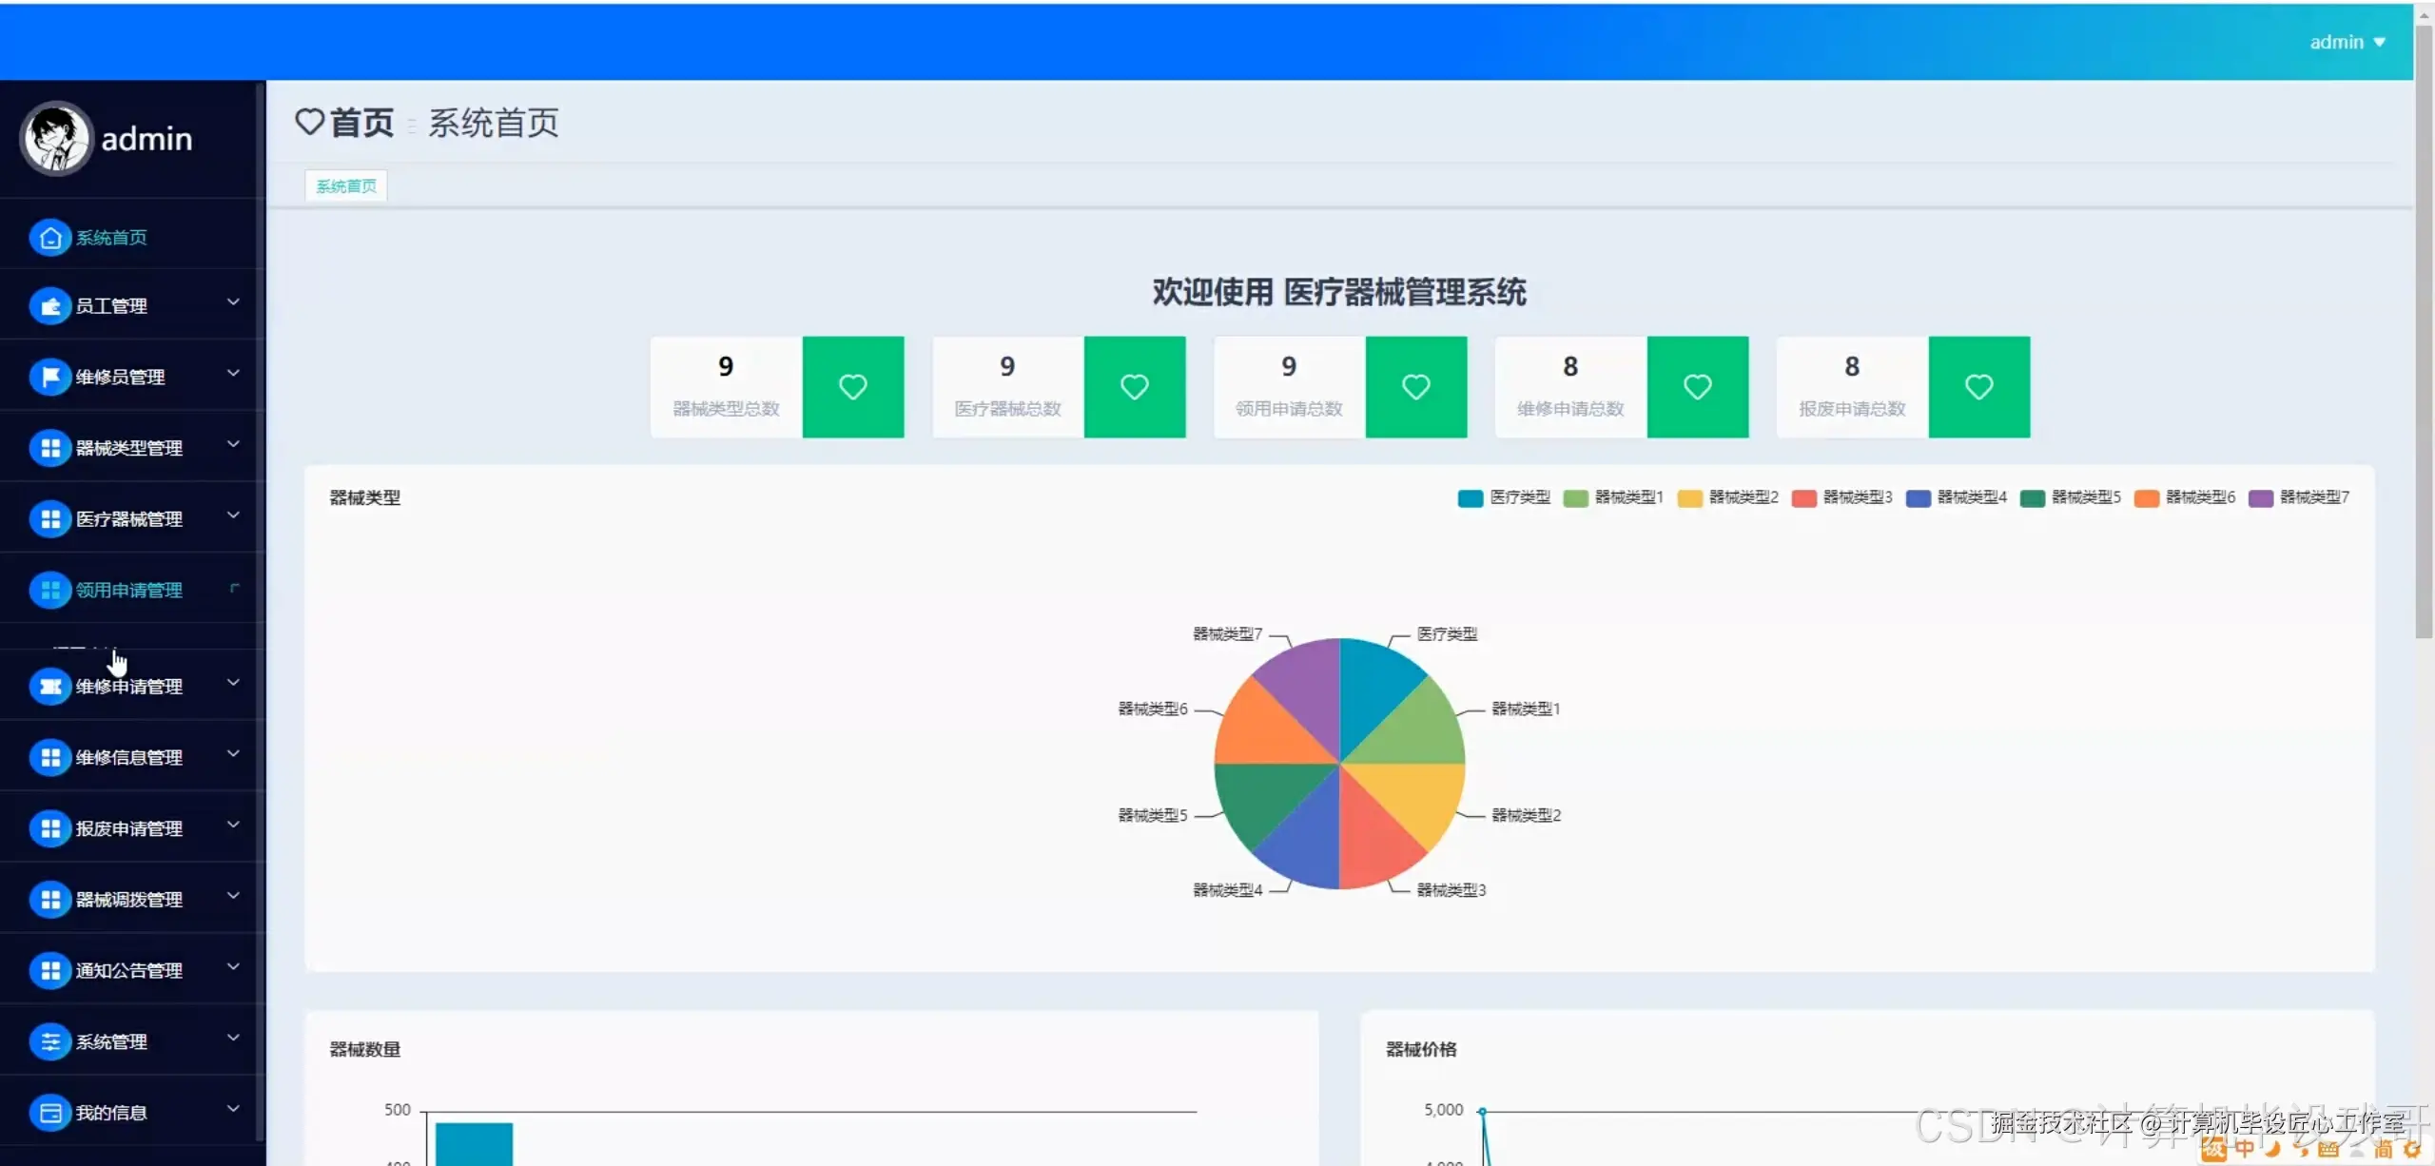This screenshot has height=1166, width=2435.
Task: Expand the 维修员管理 menu chevron
Action: coord(233,373)
